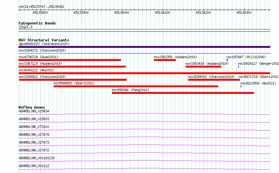Click the red bar for nsv3367123

[x=72, y=67]
